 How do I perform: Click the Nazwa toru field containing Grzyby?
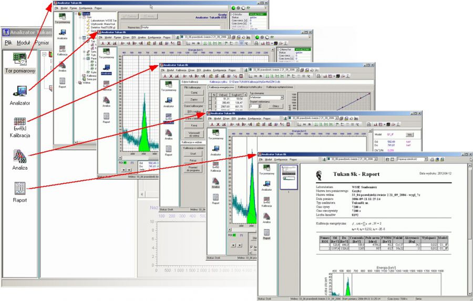click(180, 27)
